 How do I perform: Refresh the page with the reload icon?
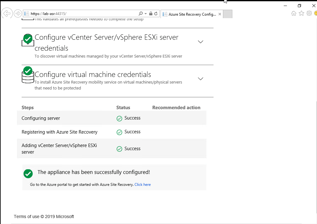156,14
